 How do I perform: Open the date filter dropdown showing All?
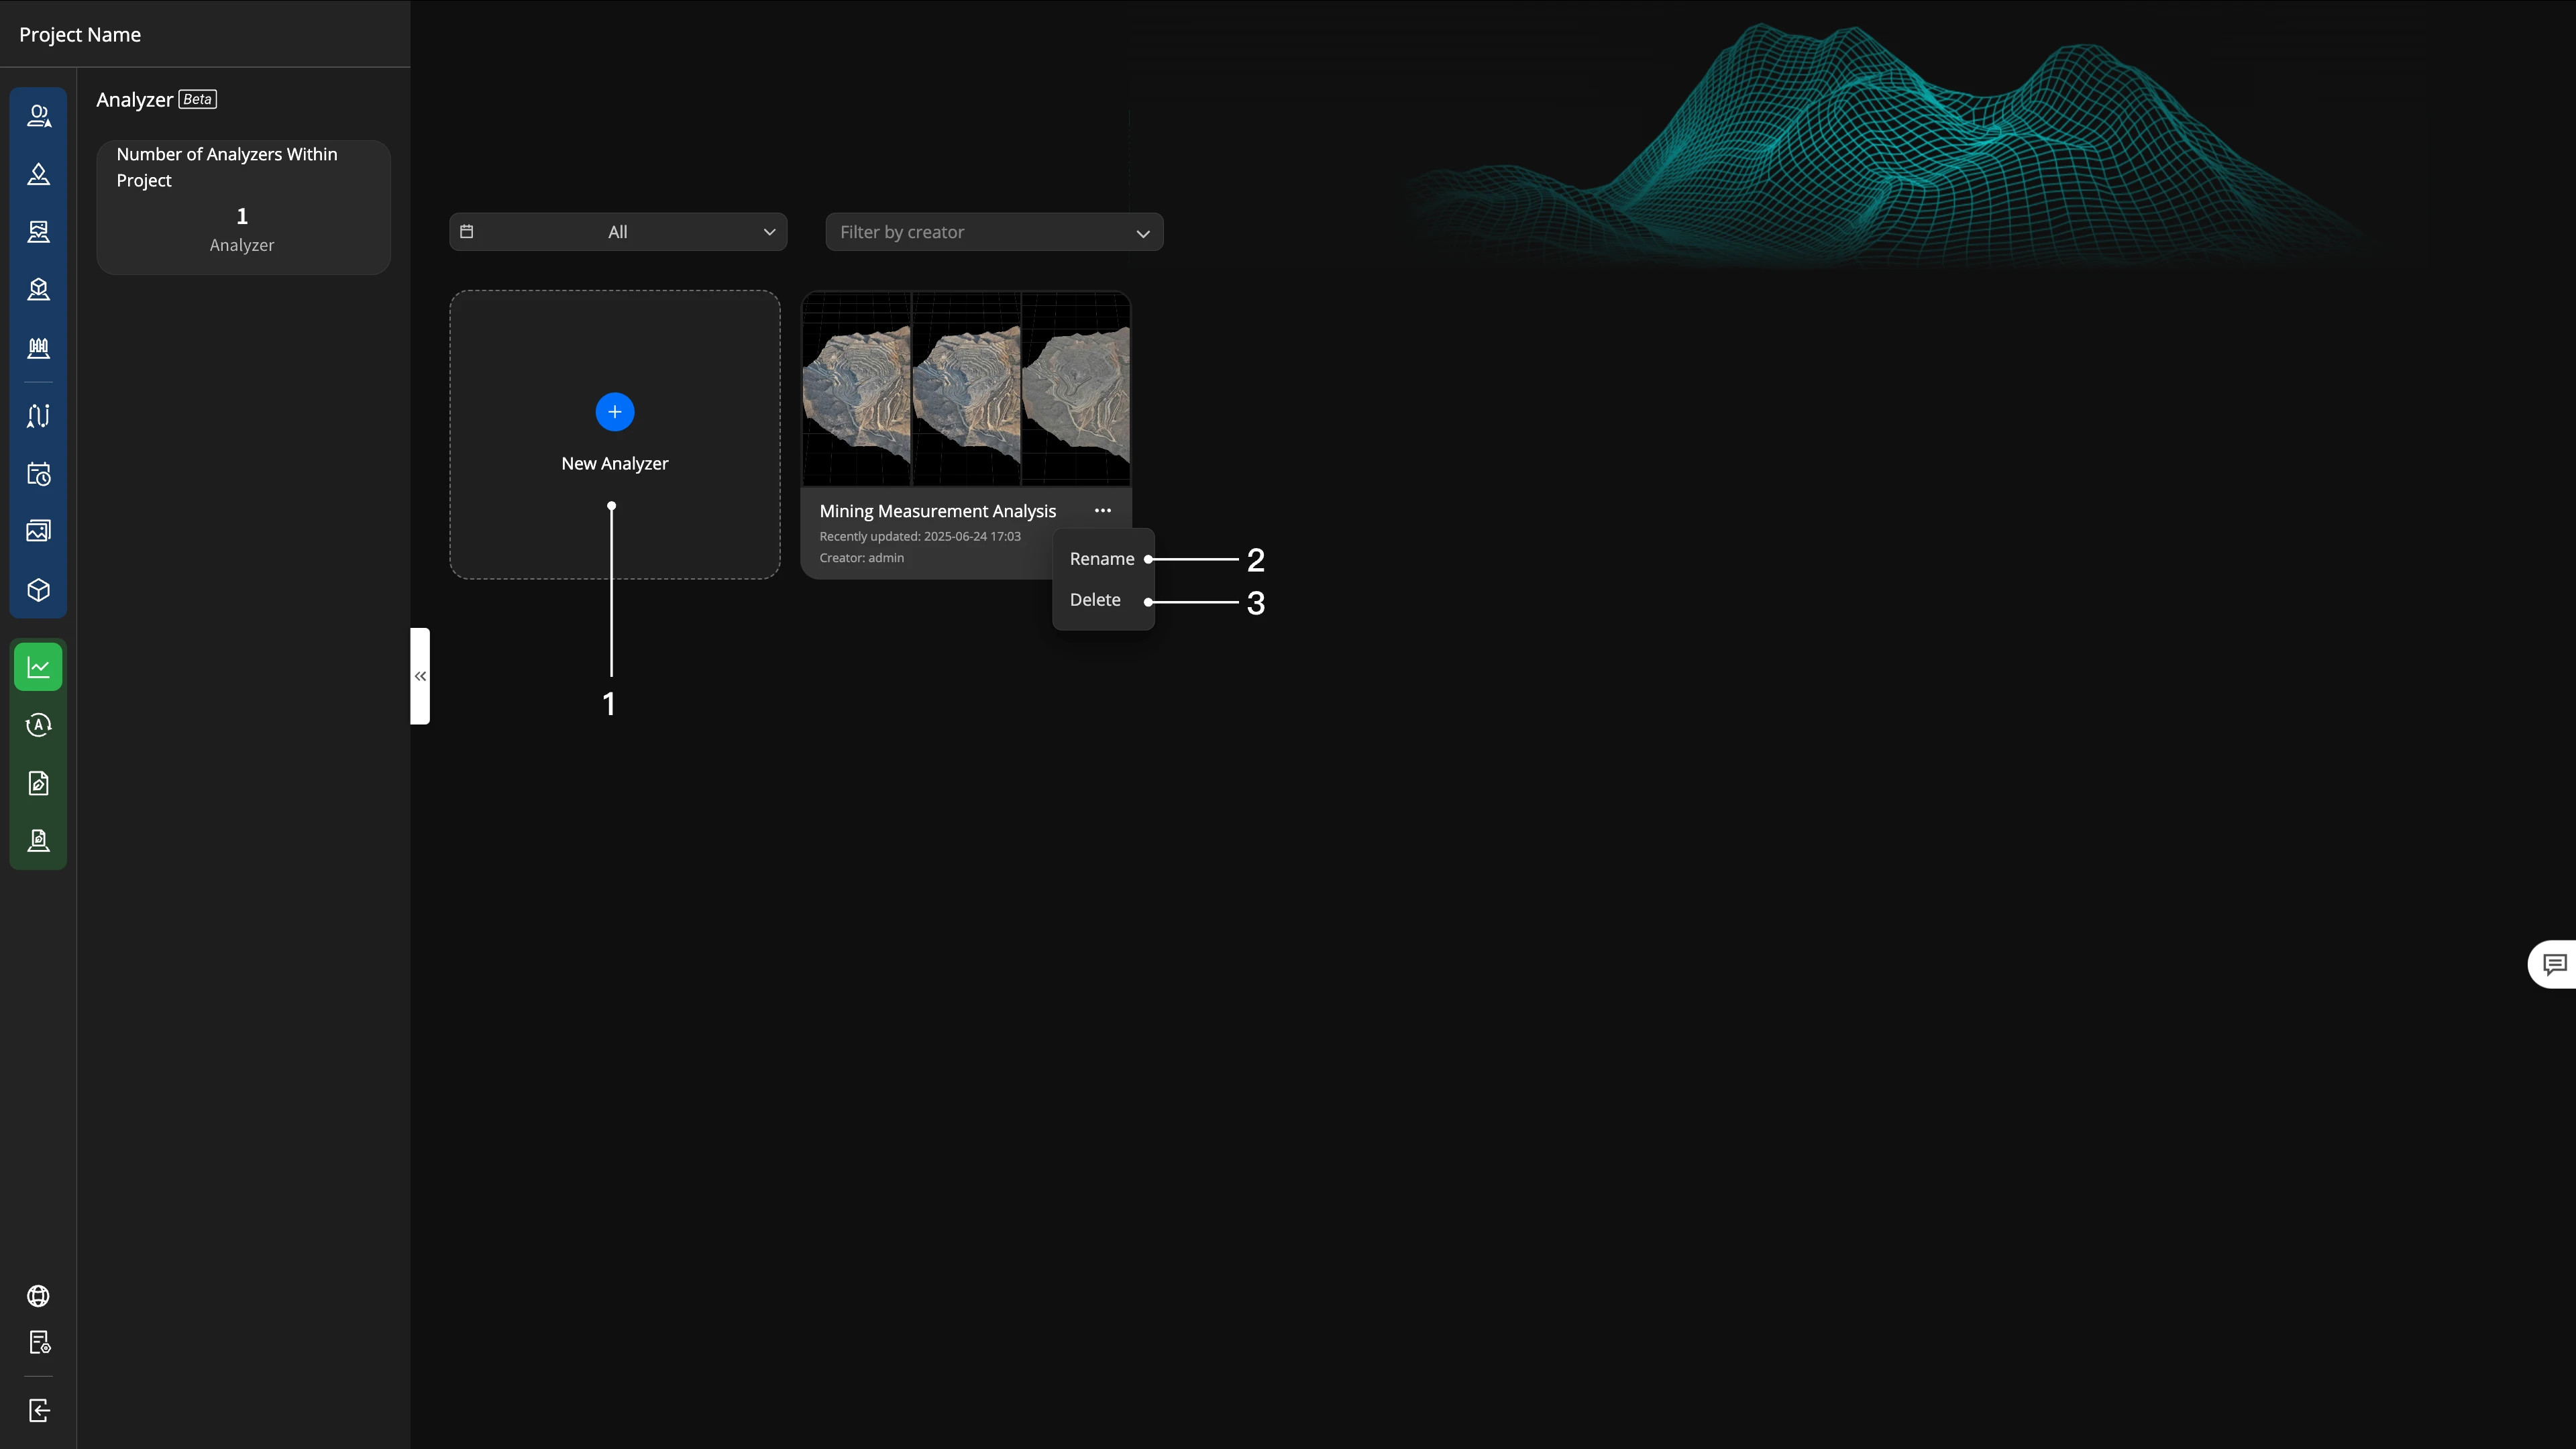click(x=618, y=232)
